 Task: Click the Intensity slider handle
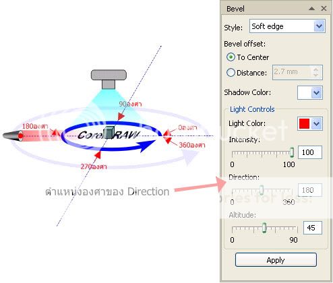pos(292,152)
